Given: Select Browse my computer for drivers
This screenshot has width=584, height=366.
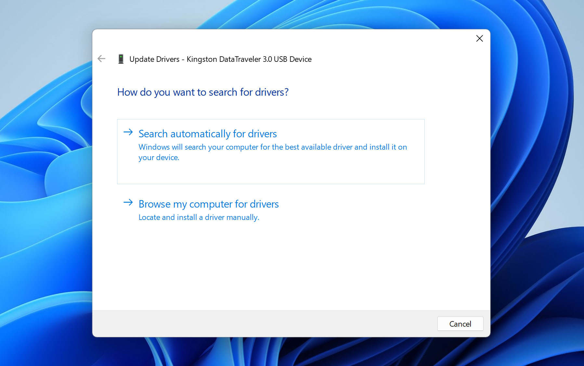Looking at the screenshot, I should point(208,204).
